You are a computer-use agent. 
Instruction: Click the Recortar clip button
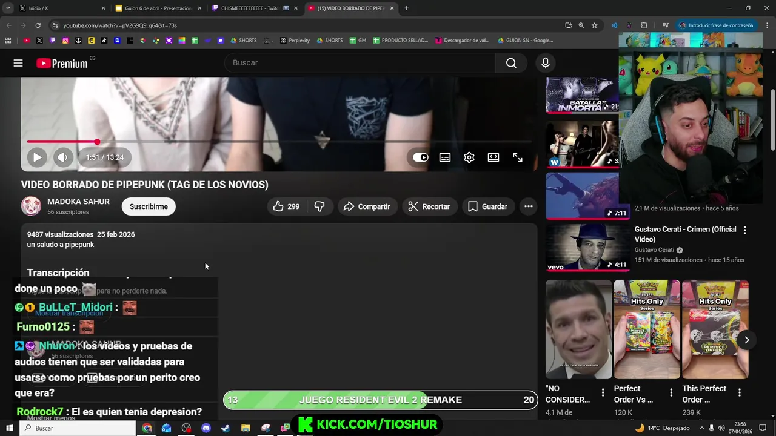(x=429, y=206)
